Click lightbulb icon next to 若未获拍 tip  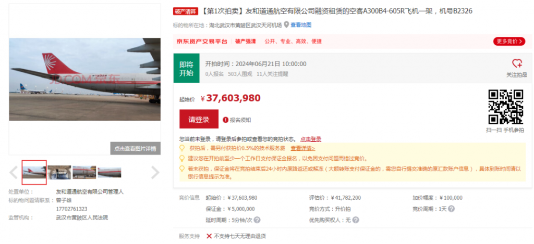pyautogui.click(x=182, y=169)
